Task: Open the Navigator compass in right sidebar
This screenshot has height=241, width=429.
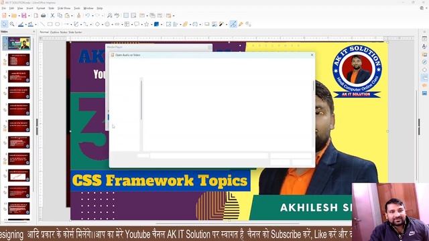Action: tap(424, 62)
